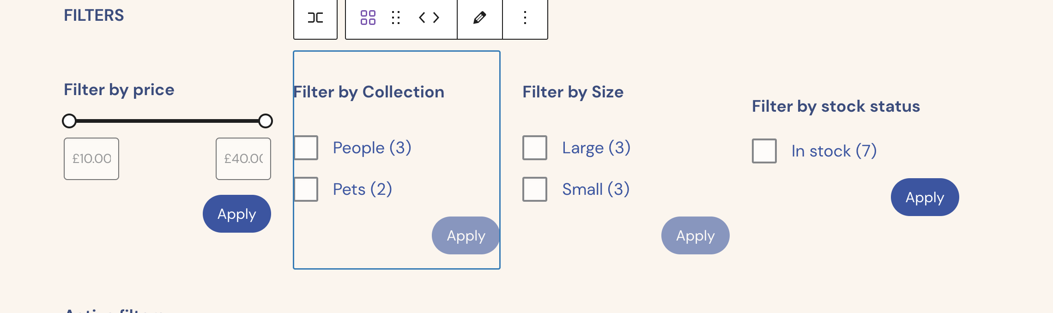Enable the Large (3) size filter
Viewport: 1053px width, 313px height.
point(534,147)
